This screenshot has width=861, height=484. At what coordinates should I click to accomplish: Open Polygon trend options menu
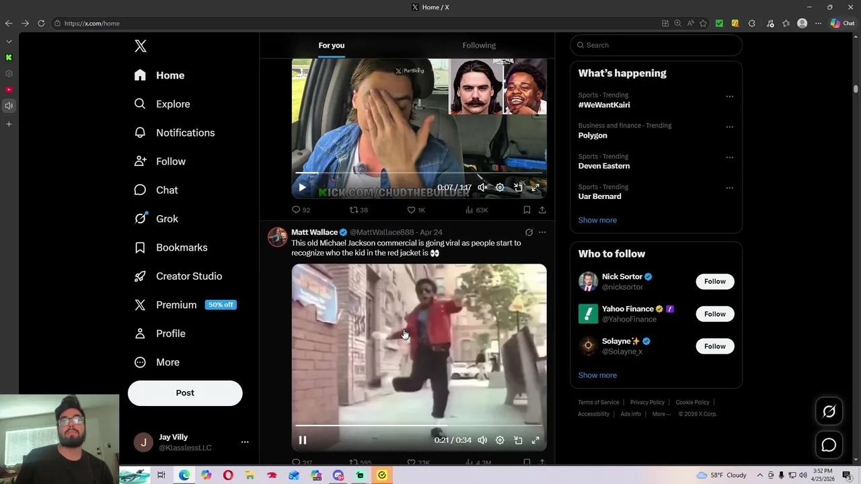click(729, 126)
